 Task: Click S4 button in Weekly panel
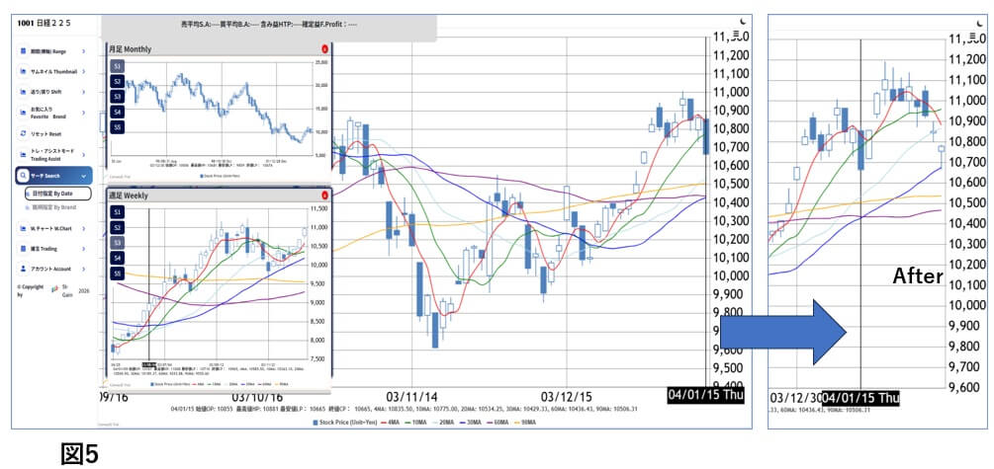coord(117,258)
